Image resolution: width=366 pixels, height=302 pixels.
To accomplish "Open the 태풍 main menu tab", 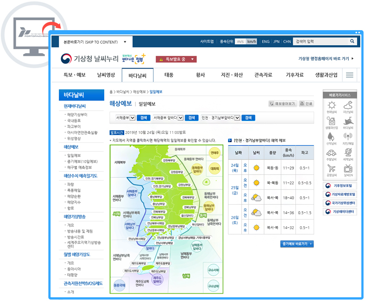I will click(x=169, y=75).
